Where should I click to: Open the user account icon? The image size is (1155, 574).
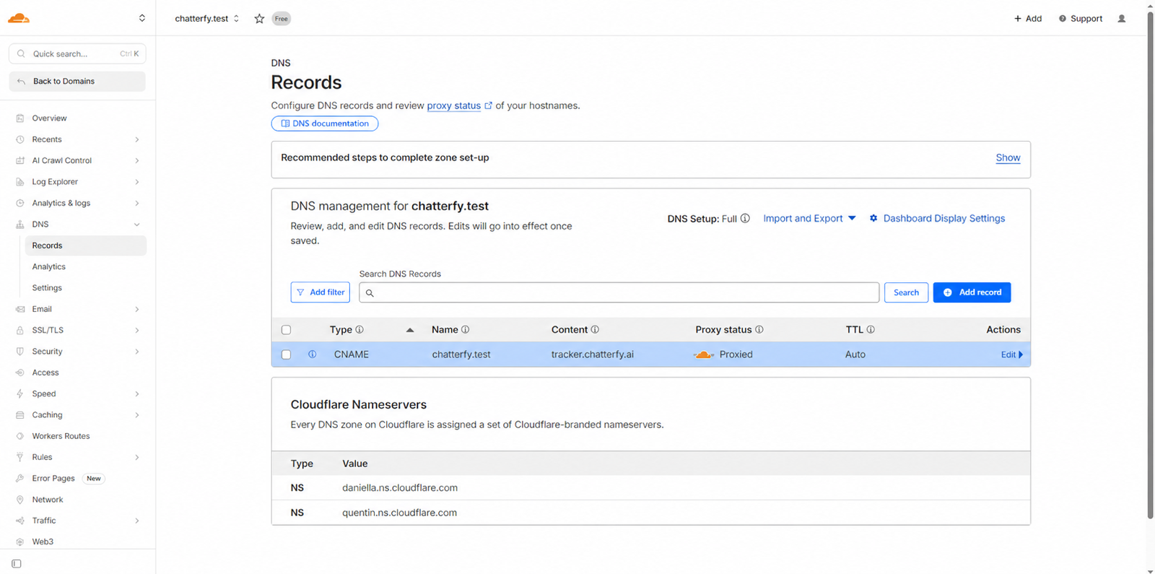pyautogui.click(x=1121, y=19)
